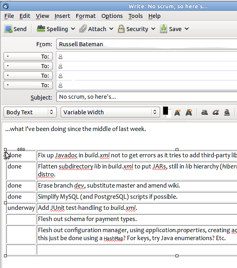This screenshot has width=237, height=268.
Task: Open Save dropdown arrow
Action: [x=187, y=29]
